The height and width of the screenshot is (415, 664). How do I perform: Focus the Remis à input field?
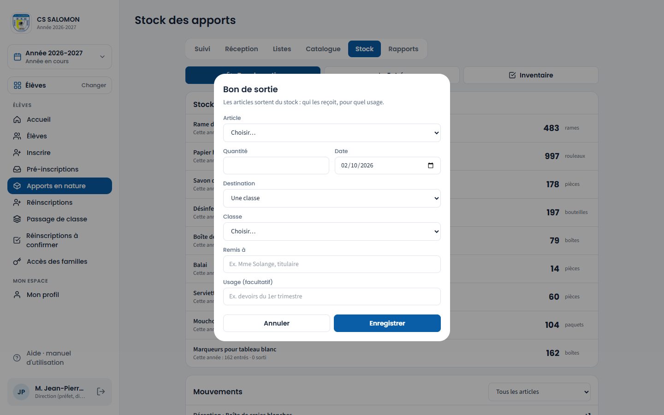tap(332, 264)
